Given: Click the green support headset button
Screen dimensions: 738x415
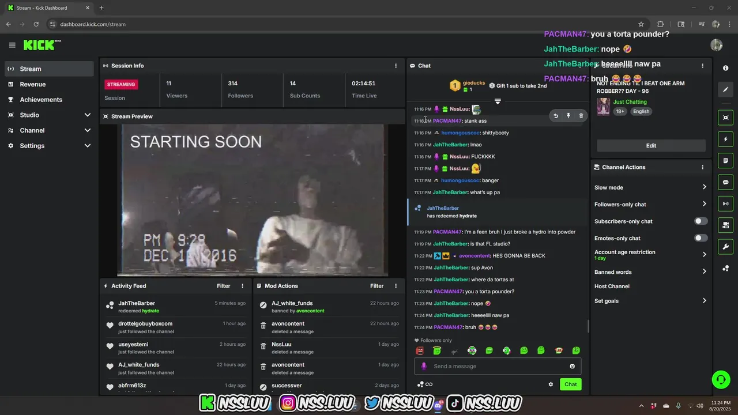Looking at the screenshot, I should pos(721,379).
